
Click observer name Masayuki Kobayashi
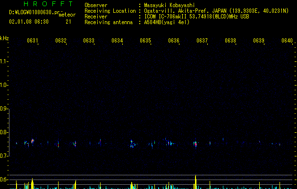click(170, 5)
